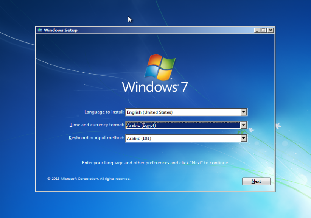Expand the Language to install dropdown arrow
This screenshot has height=218, width=311.
click(x=244, y=112)
